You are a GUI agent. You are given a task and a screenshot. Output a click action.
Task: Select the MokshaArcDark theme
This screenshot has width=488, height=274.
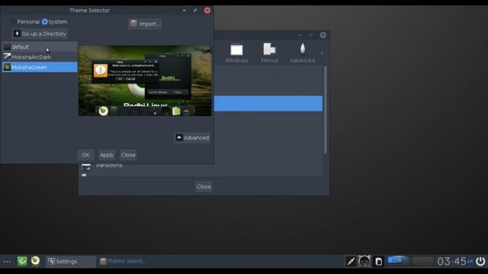coord(40,57)
